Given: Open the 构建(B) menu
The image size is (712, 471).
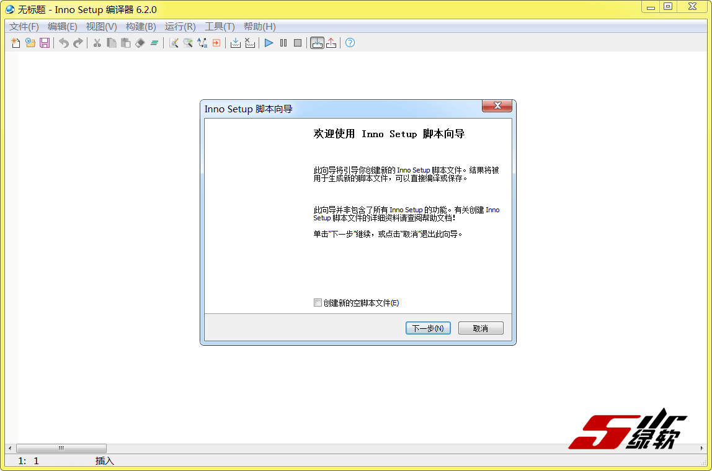Looking at the screenshot, I should [x=141, y=27].
